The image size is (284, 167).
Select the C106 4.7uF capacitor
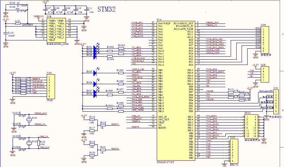tap(18, 10)
